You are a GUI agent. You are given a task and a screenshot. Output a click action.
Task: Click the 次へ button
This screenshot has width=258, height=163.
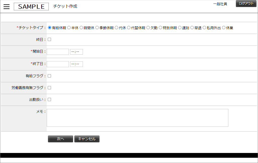click(x=61, y=139)
